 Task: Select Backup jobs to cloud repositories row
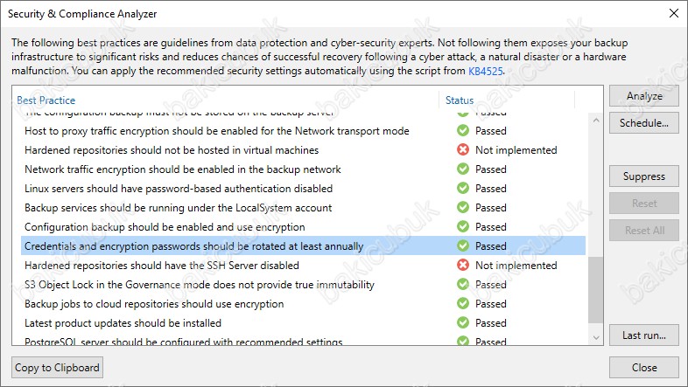[x=303, y=304]
